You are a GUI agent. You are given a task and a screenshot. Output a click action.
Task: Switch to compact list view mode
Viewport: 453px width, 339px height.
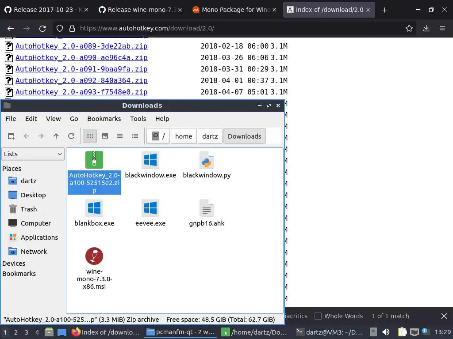tap(120, 136)
